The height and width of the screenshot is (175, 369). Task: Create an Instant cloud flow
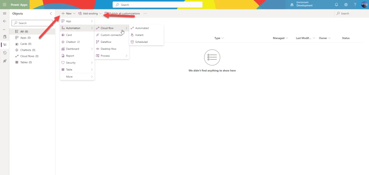click(x=146, y=35)
